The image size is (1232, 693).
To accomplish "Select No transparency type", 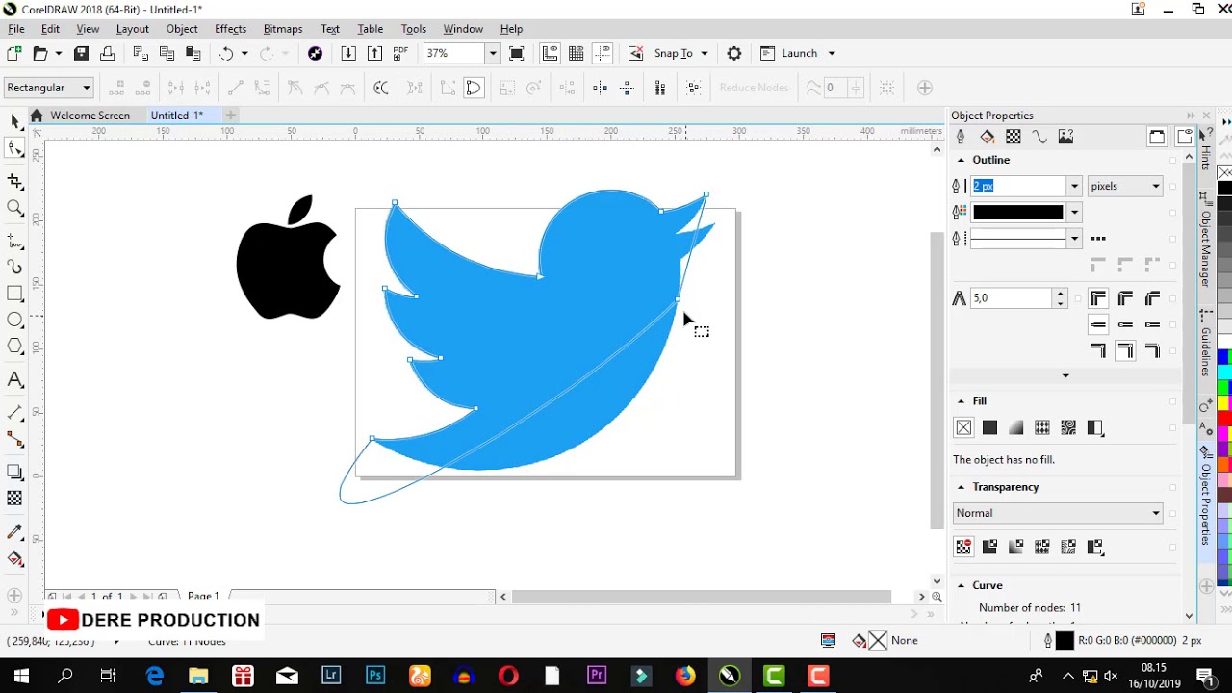I will coord(963,547).
